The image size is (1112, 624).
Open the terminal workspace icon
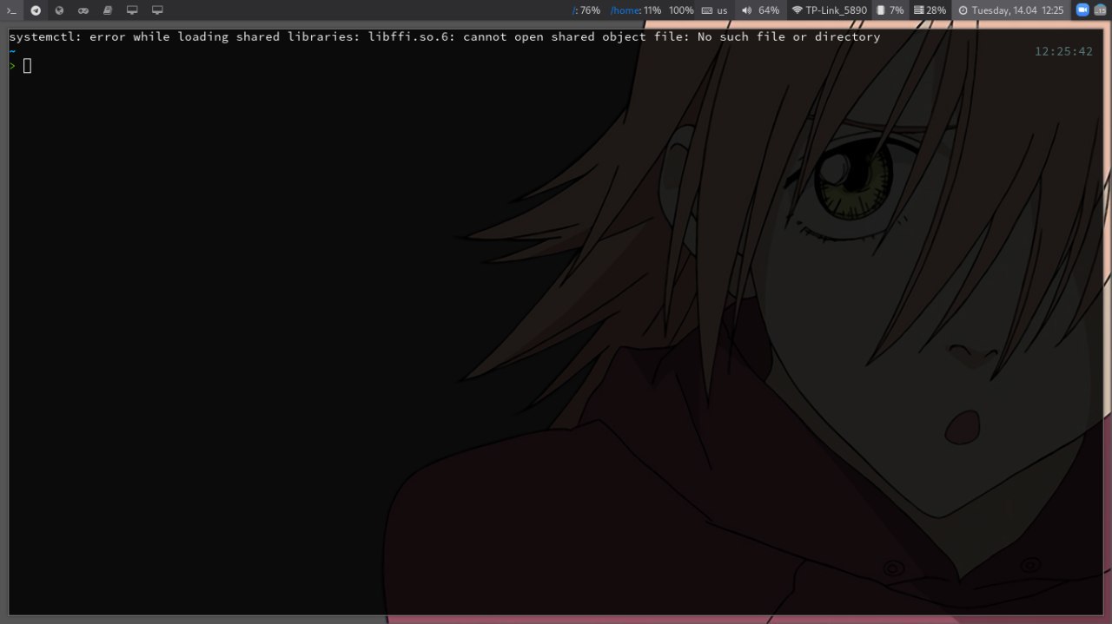[x=12, y=10]
